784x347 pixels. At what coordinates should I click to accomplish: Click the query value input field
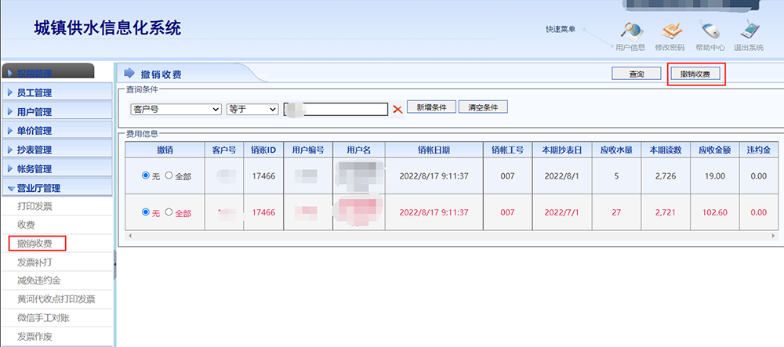[336, 110]
